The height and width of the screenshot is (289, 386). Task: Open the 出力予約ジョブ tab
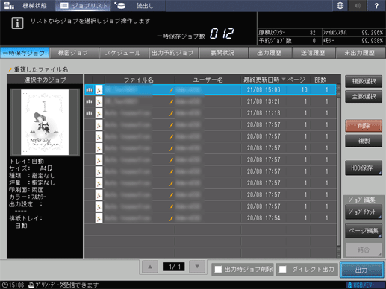[173, 53]
